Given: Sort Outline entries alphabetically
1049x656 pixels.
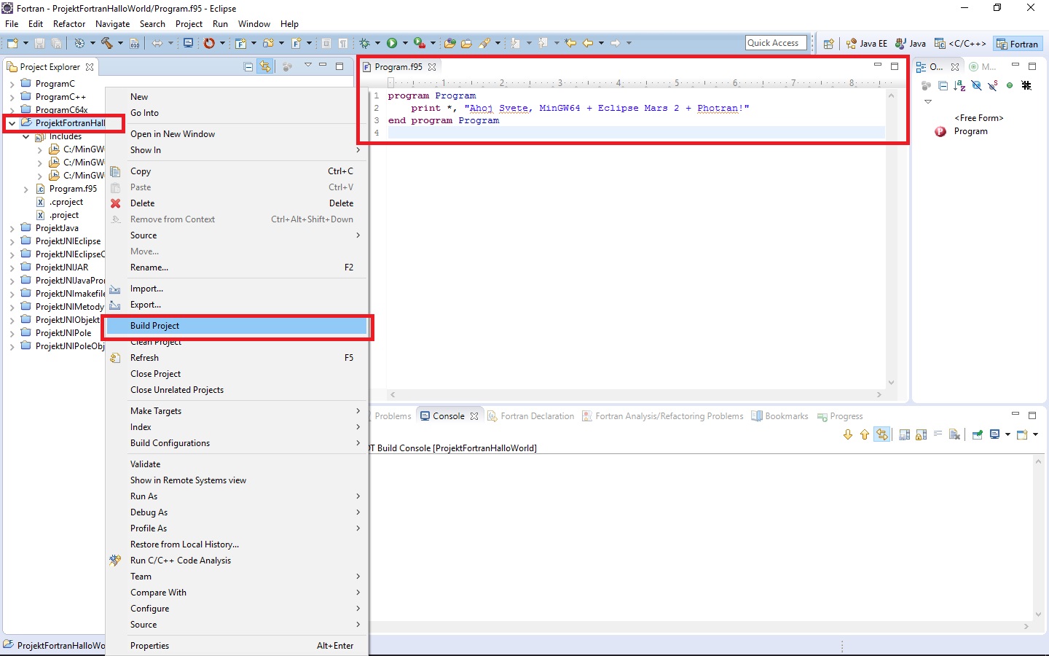Looking at the screenshot, I should coord(959,85).
